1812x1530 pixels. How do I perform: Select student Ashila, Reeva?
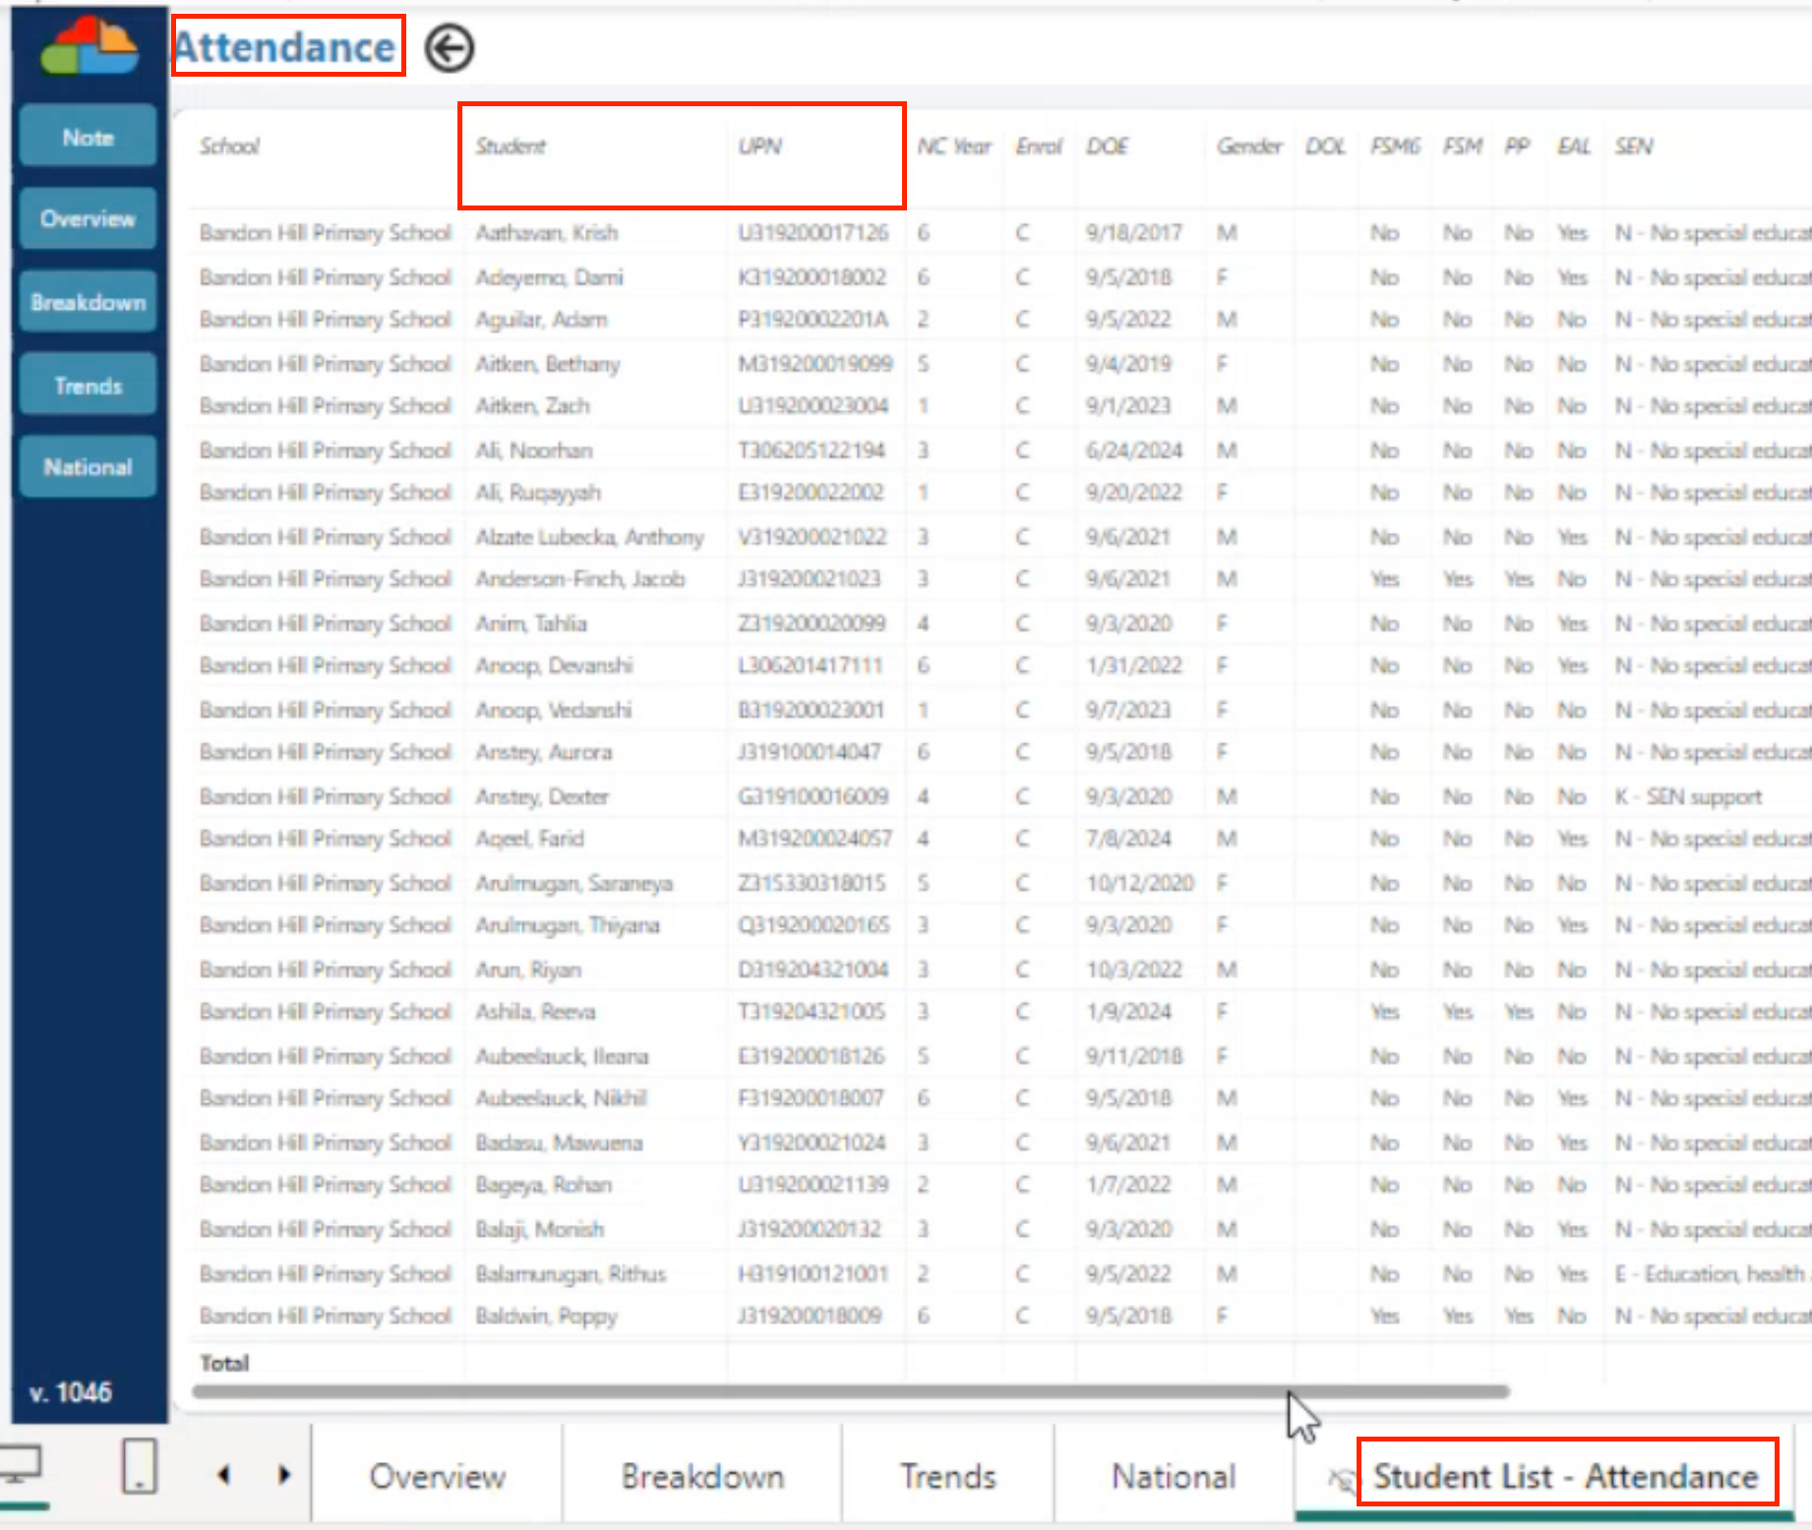(535, 1012)
